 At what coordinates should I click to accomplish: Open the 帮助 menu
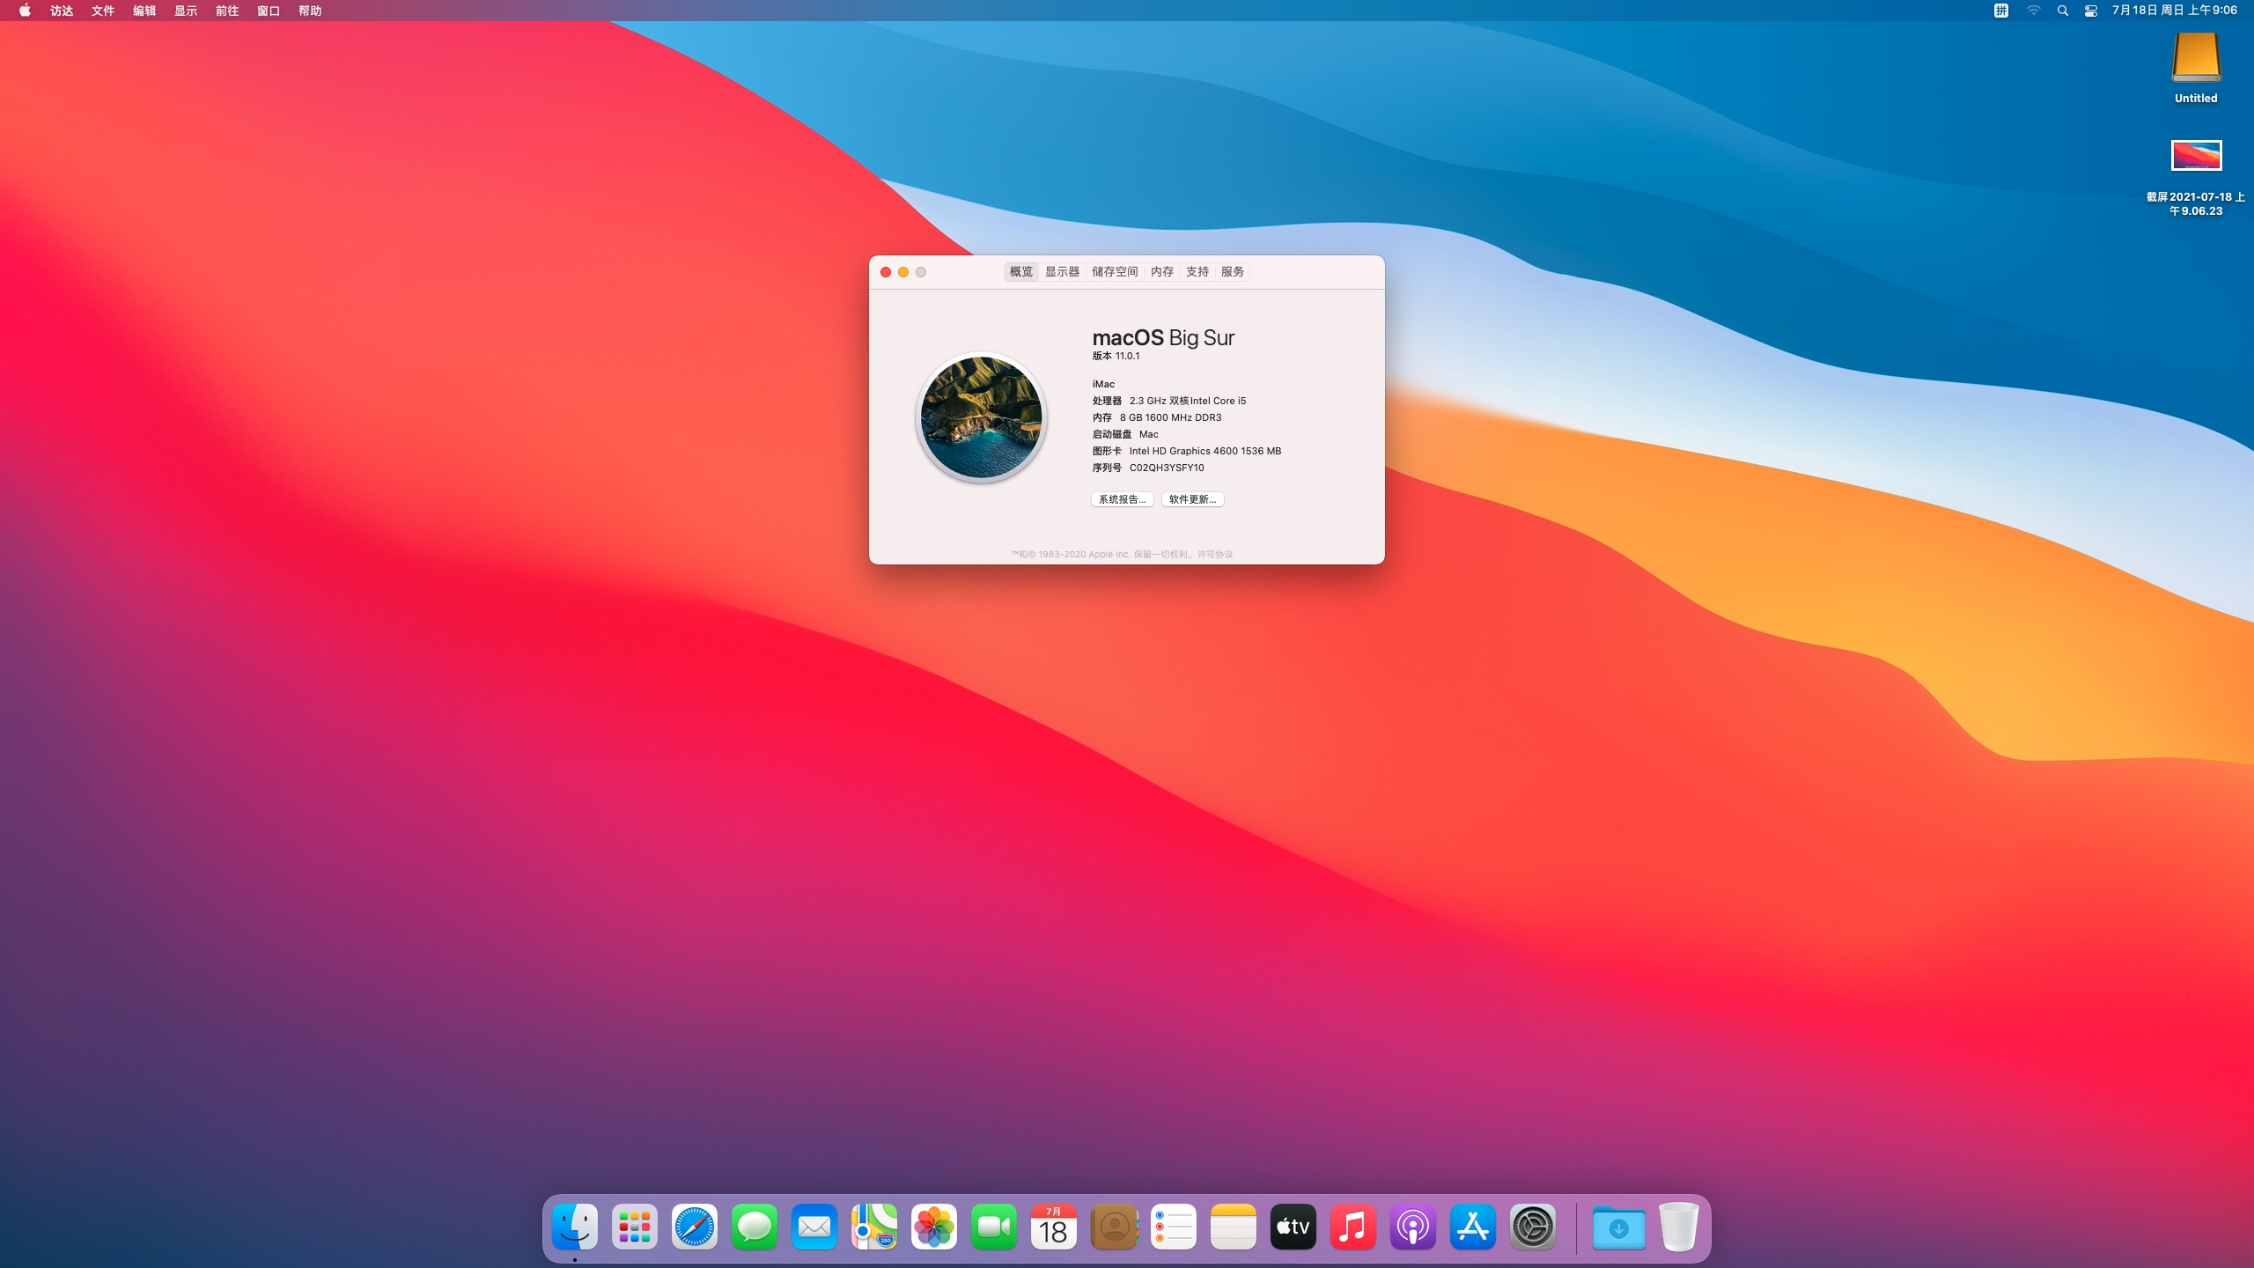pos(310,11)
